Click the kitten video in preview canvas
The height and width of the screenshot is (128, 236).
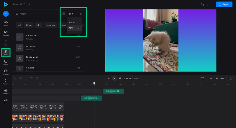pyautogui.click(x=161, y=41)
